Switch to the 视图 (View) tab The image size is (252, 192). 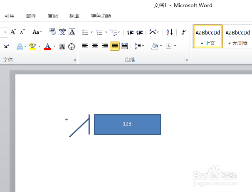pos(74,16)
